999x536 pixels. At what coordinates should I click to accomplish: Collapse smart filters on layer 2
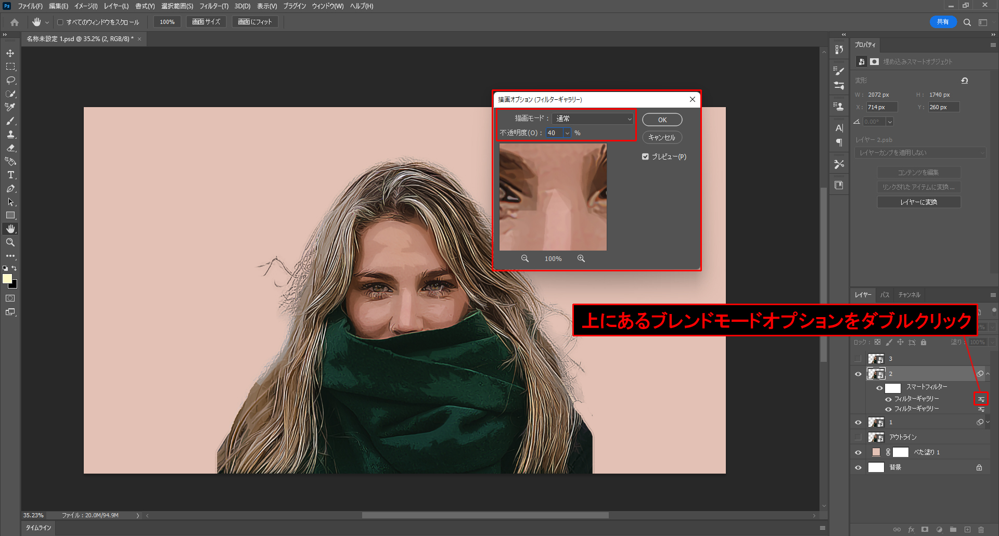click(988, 374)
